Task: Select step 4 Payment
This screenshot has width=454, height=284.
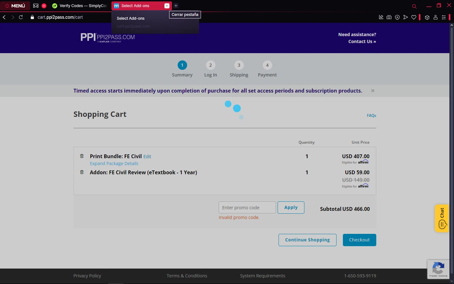Action: [x=267, y=69]
